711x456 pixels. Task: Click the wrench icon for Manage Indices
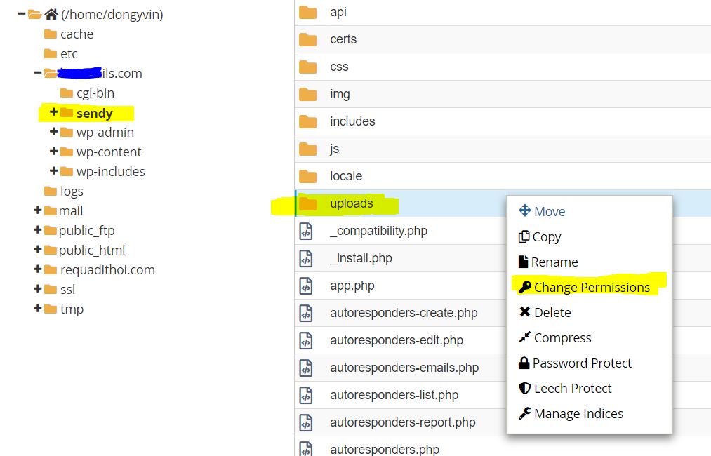click(524, 413)
